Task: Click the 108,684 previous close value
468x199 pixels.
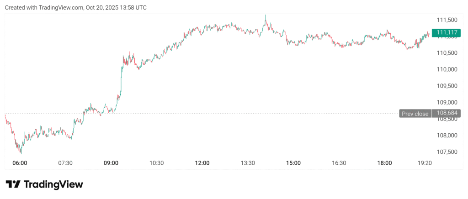Action: click(447, 114)
